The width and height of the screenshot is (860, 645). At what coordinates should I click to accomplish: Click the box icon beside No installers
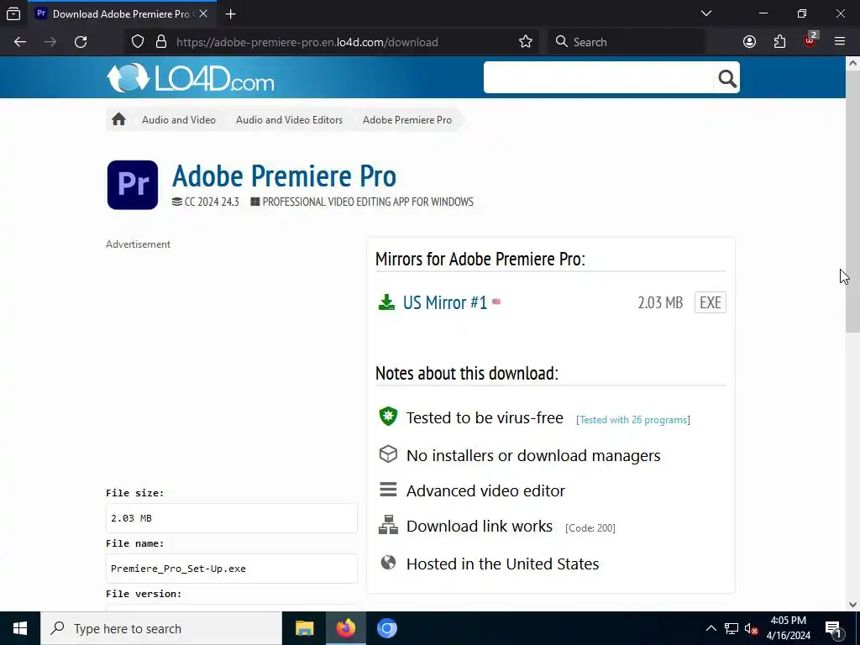[388, 454]
